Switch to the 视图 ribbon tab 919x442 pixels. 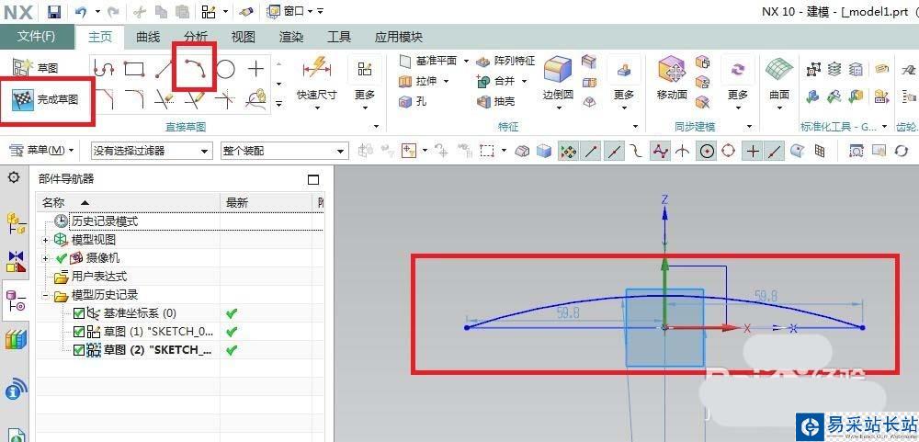pyautogui.click(x=244, y=37)
